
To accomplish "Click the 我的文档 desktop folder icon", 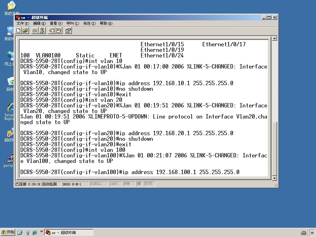I will coord(11,8).
